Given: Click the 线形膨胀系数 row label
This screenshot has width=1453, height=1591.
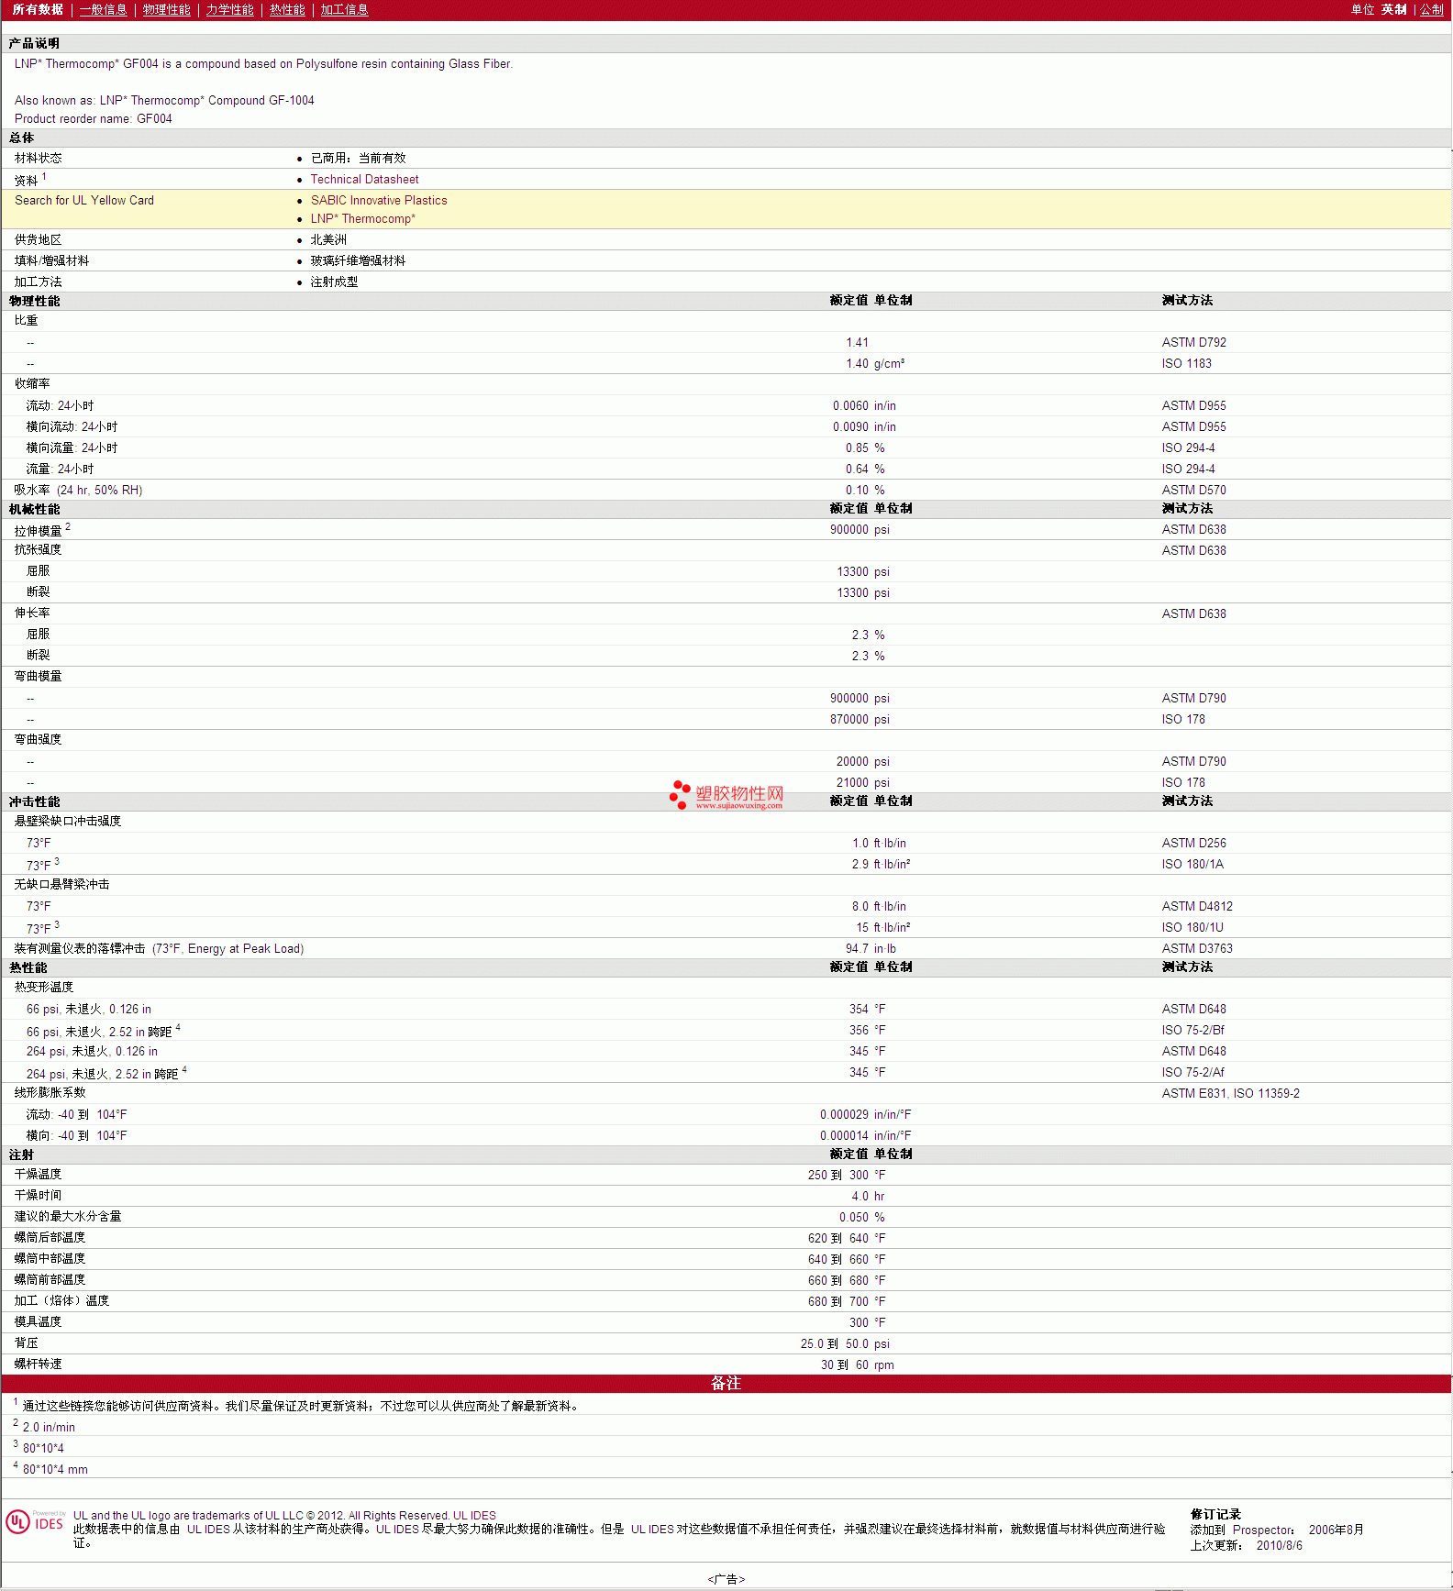Looking at the screenshot, I should point(50,1093).
